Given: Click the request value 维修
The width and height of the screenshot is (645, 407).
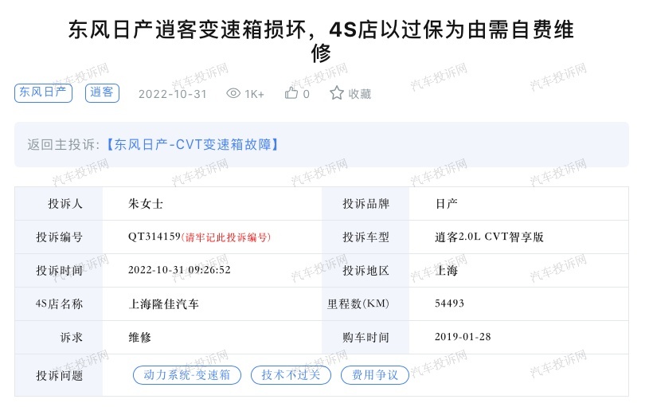Looking at the screenshot, I should coord(139,338).
